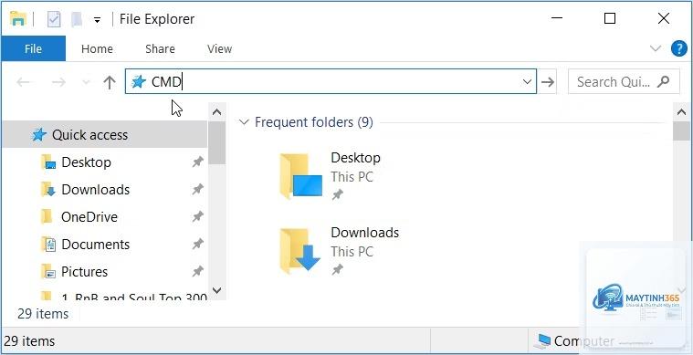Close the File Explorer window
Viewport: 693px width, 355px height.
click(x=664, y=18)
